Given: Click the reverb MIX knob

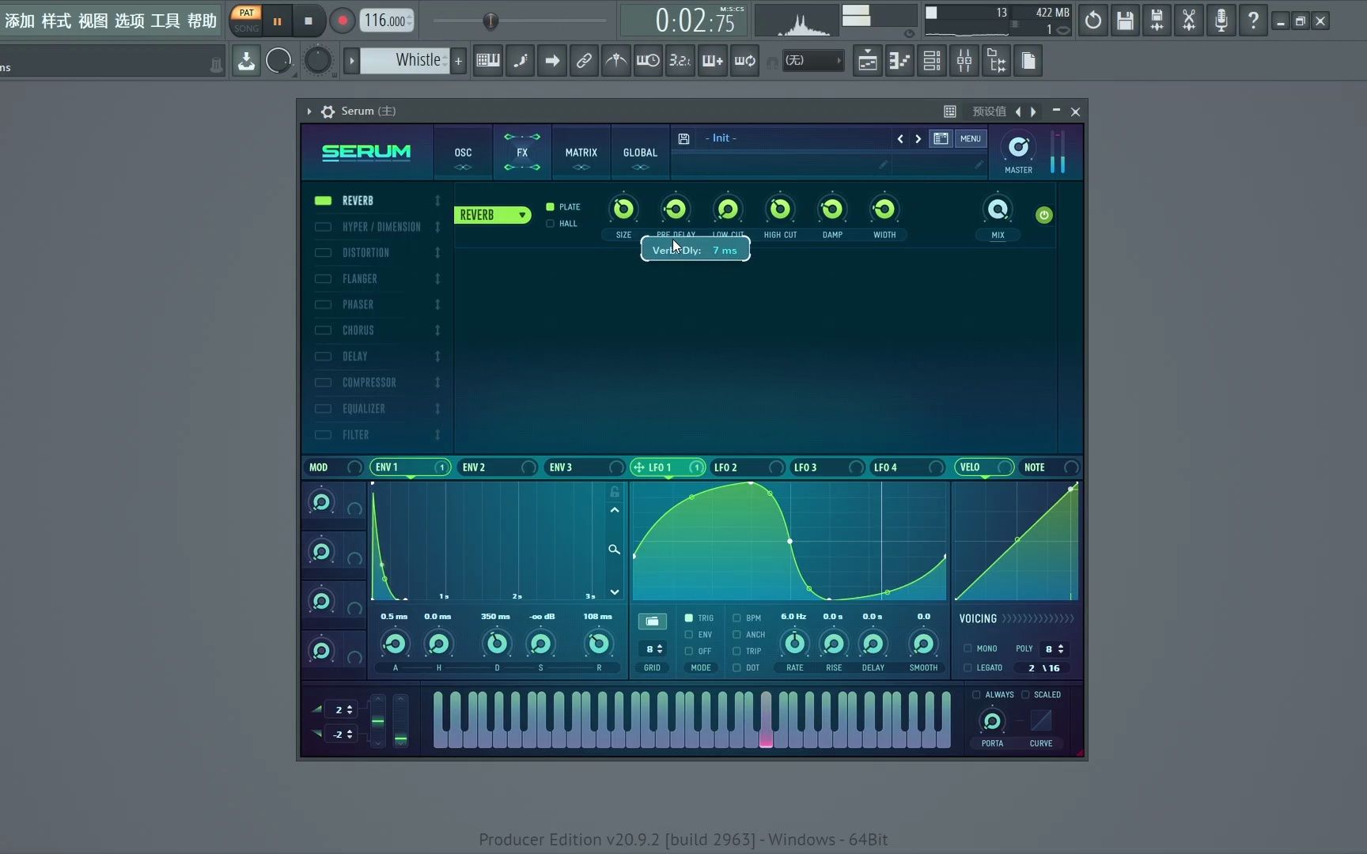Looking at the screenshot, I should point(998,209).
